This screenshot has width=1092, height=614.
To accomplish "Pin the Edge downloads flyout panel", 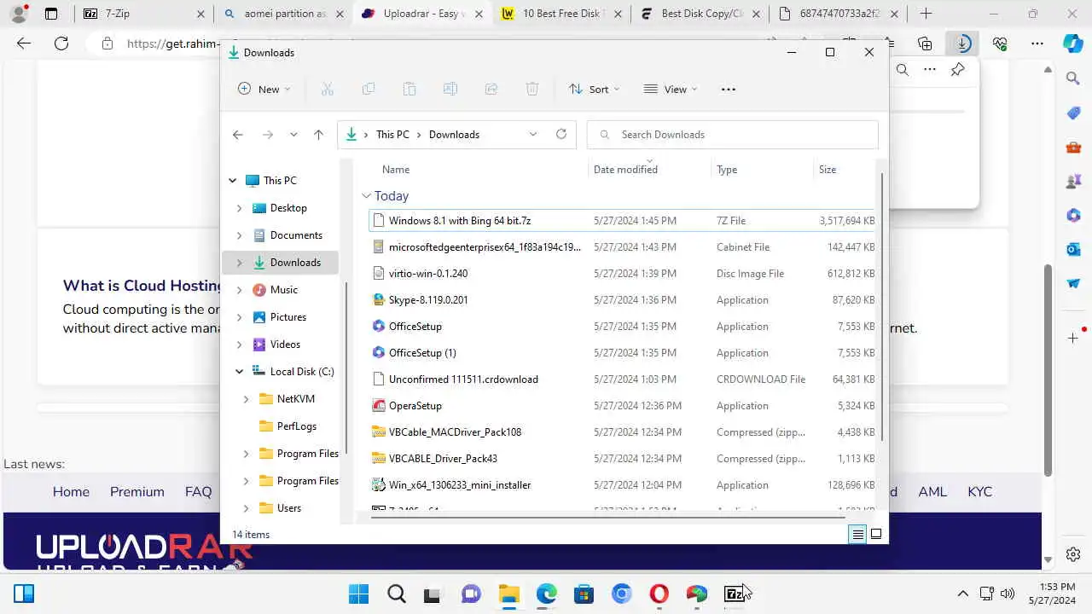I will [x=958, y=70].
